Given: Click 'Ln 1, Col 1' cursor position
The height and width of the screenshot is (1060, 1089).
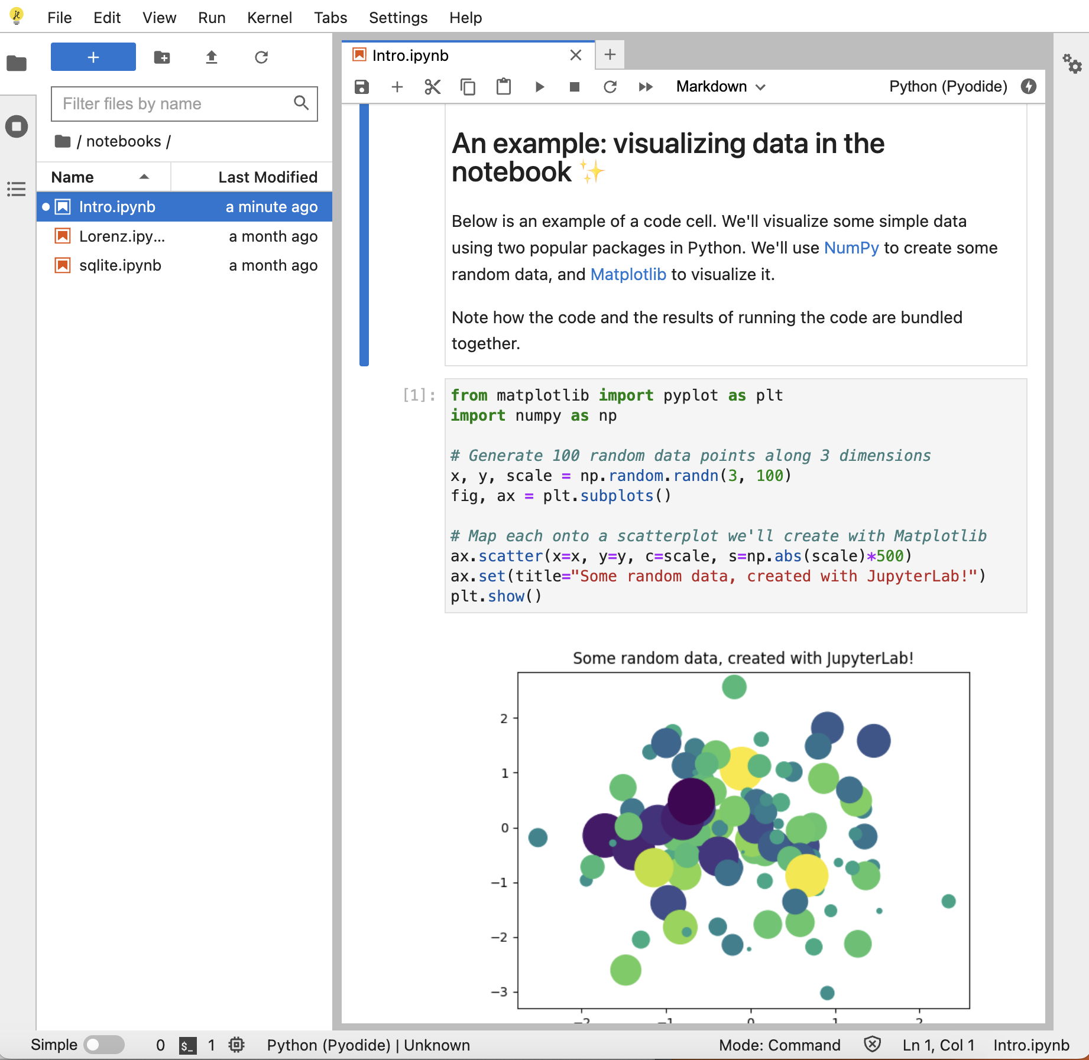Looking at the screenshot, I should (939, 1045).
